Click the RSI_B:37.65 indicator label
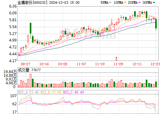 [51, 92]
